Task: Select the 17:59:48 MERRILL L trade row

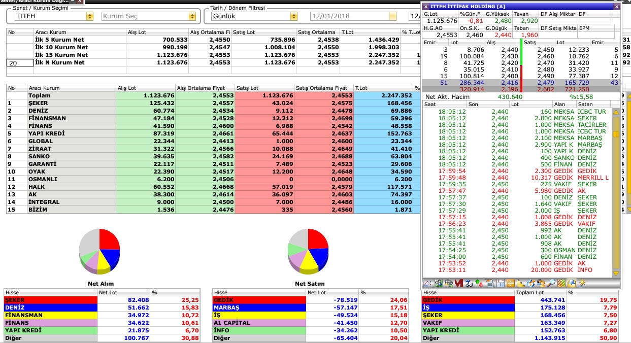Action: pyautogui.click(x=517, y=178)
